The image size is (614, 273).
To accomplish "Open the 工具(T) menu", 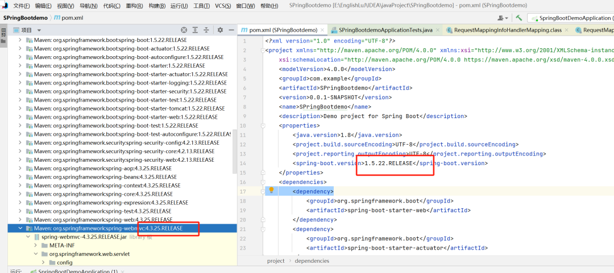I will [202, 6].
